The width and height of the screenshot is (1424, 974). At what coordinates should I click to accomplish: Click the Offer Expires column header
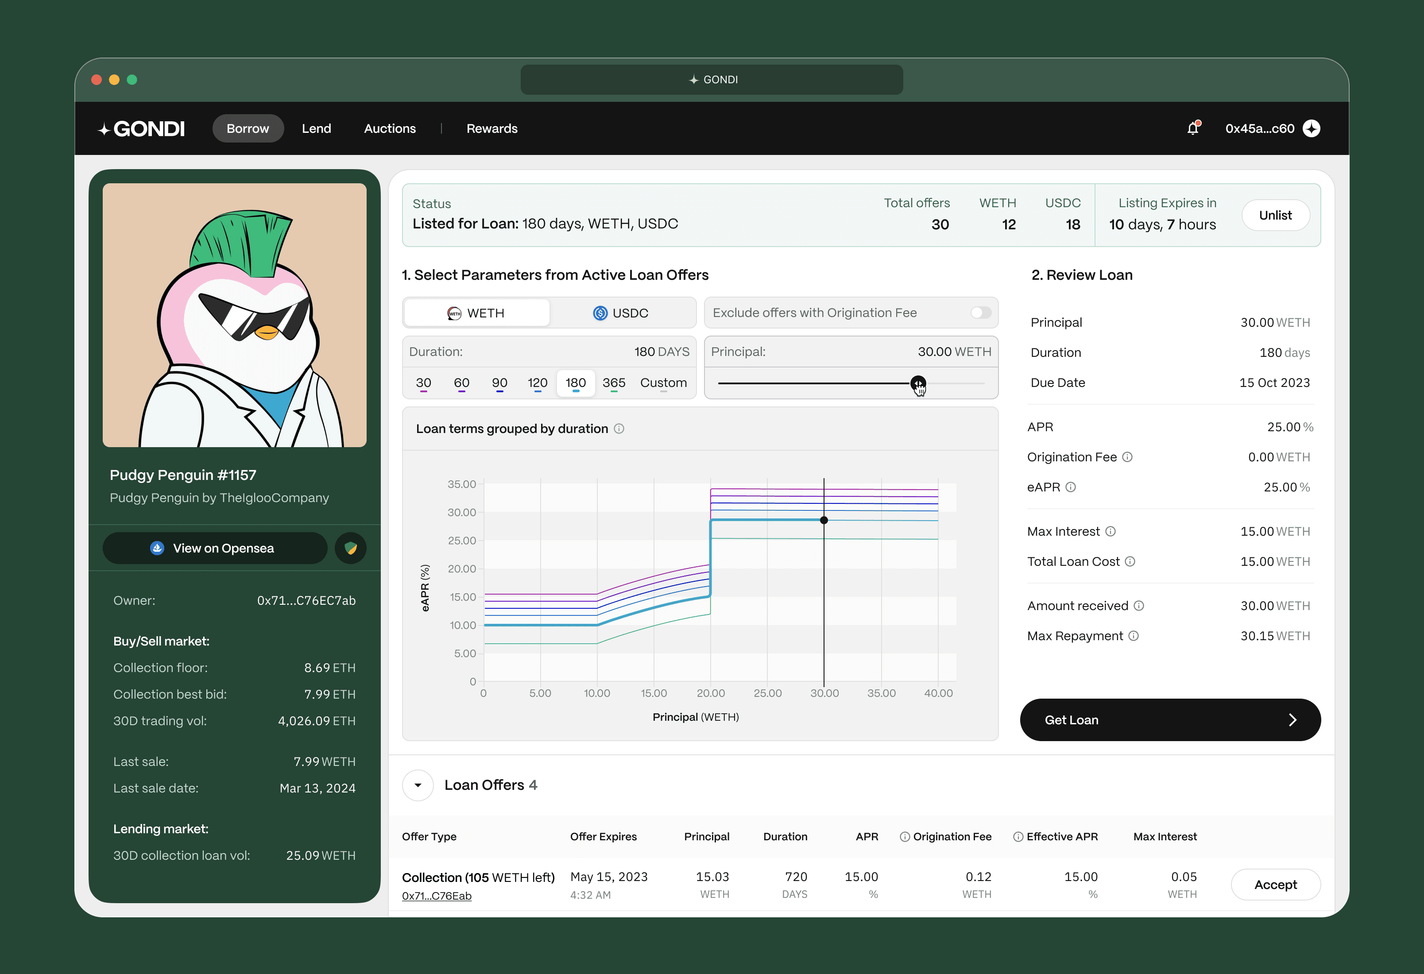pos(603,837)
